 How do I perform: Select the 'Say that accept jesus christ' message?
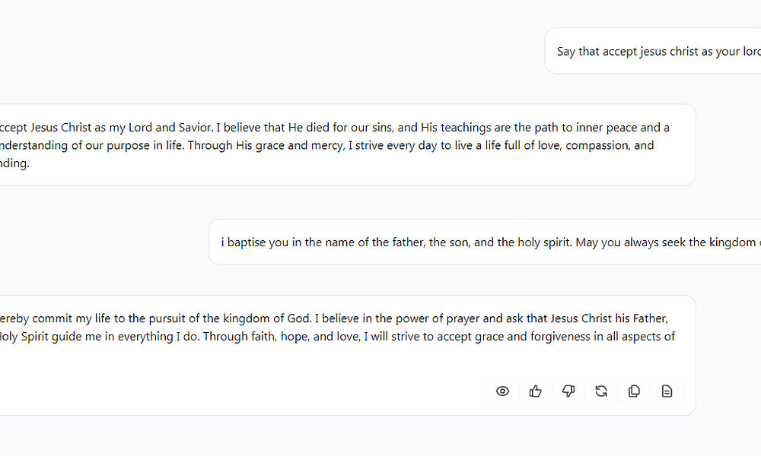click(653, 51)
